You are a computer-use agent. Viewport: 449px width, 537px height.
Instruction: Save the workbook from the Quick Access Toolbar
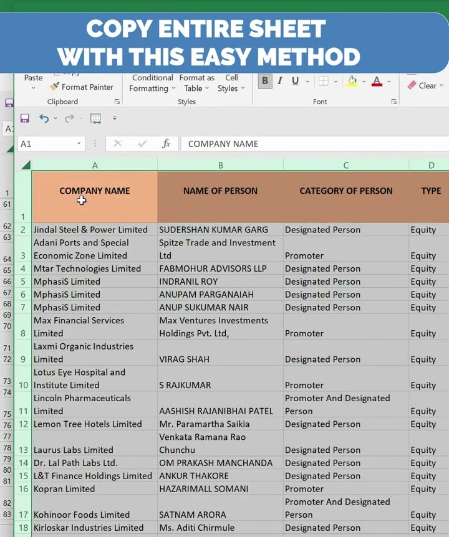coord(25,118)
